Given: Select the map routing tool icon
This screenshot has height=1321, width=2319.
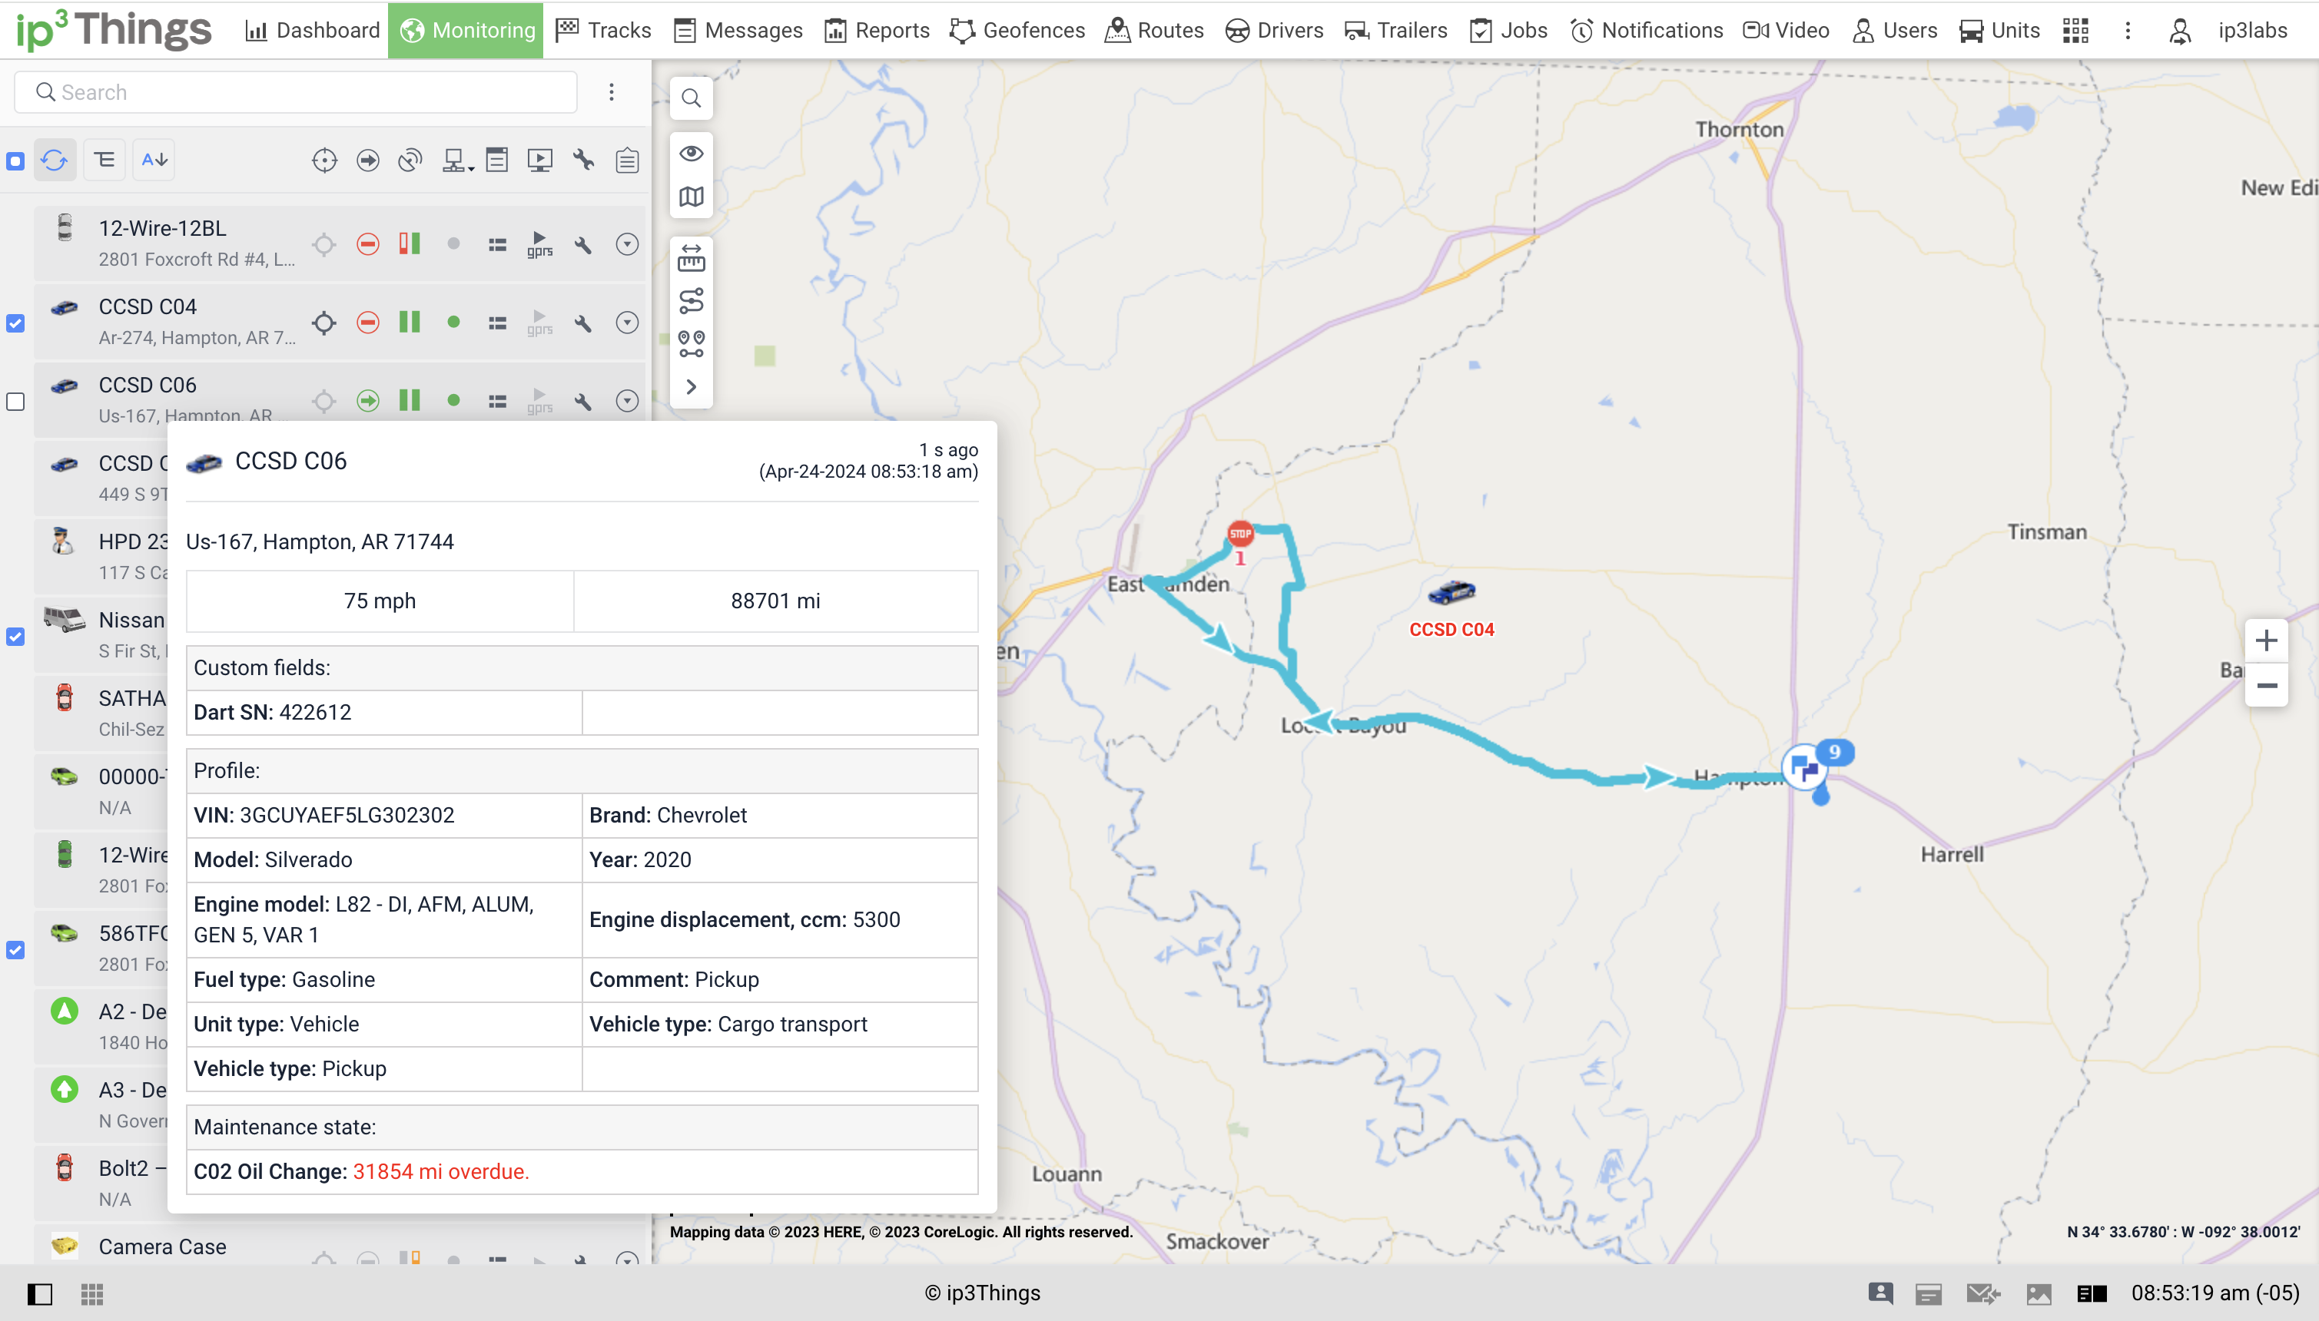Looking at the screenshot, I should [692, 300].
